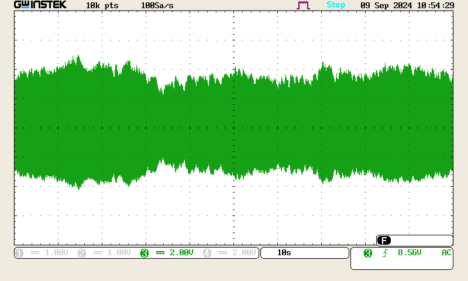Select the channel 1 indicator
468x281 pixels.
click(x=19, y=253)
